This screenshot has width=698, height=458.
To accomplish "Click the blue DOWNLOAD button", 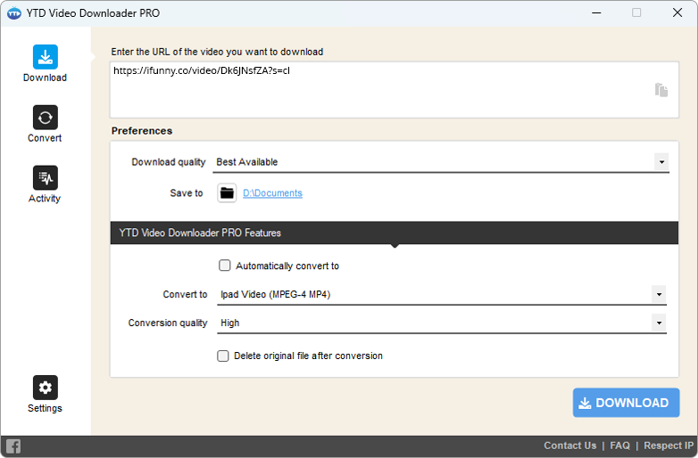I will (x=626, y=403).
